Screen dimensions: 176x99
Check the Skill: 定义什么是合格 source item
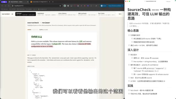tap(129, 78)
